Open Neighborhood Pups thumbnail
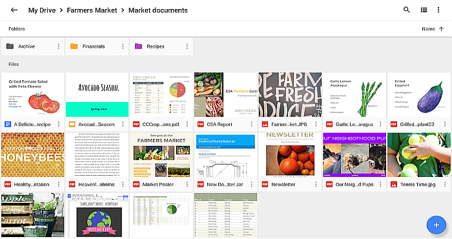Viewport: 452px width, 239px height. tap(354, 155)
